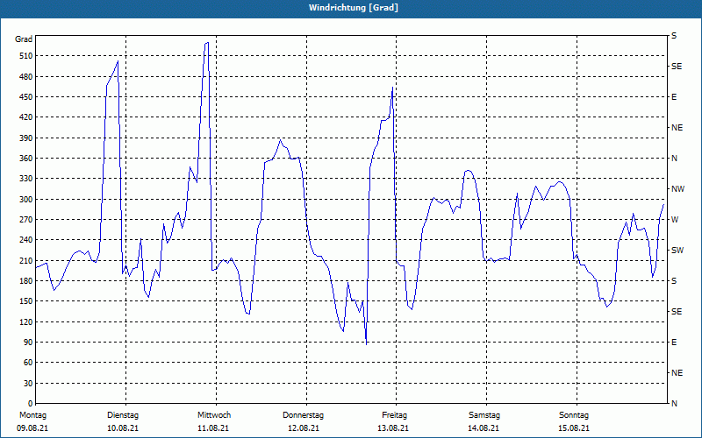Click the 90 degree axis value
The image size is (702, 438).
pos(28,343)
